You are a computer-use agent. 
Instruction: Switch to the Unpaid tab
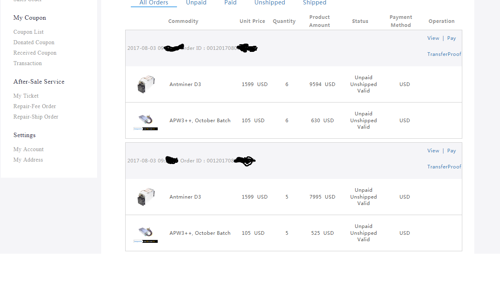pos(196,3)
